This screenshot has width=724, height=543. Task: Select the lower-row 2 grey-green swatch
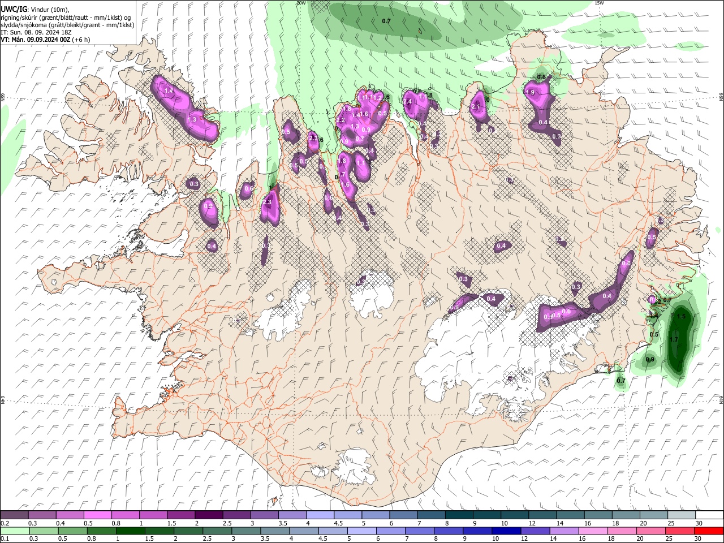coord(188,531)
